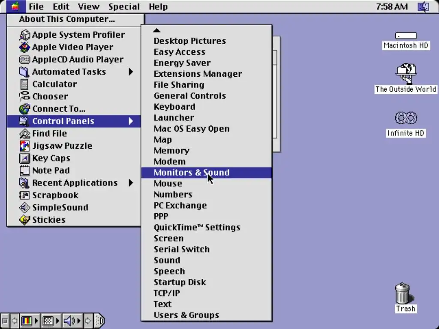Choose Monitors & Sound control panel
The image size is (439, 329).
[x=206, y=173]
